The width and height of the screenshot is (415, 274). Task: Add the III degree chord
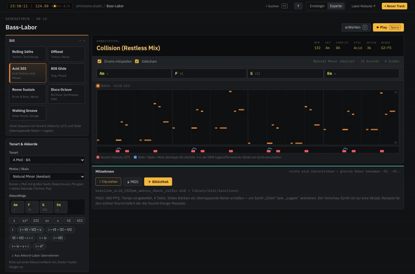point(36,221)
